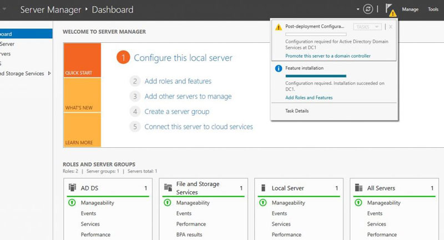
Task: Select Dashboard in the left sidebar
Action: pyautogui.click(x=26, y=34)
